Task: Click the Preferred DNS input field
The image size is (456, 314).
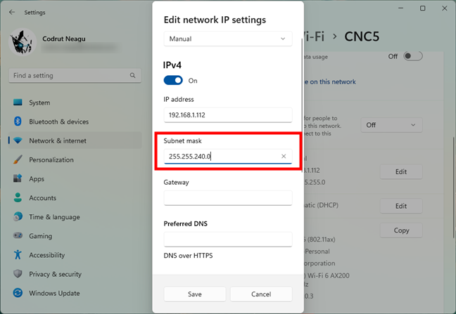Action: tap(227, 239)
